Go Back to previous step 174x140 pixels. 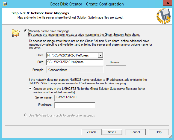click(92, 132)
